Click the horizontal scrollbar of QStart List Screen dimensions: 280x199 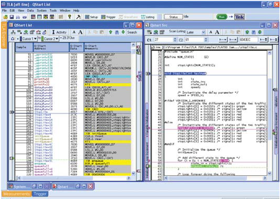pyautogui.click(x=73, y=178)
